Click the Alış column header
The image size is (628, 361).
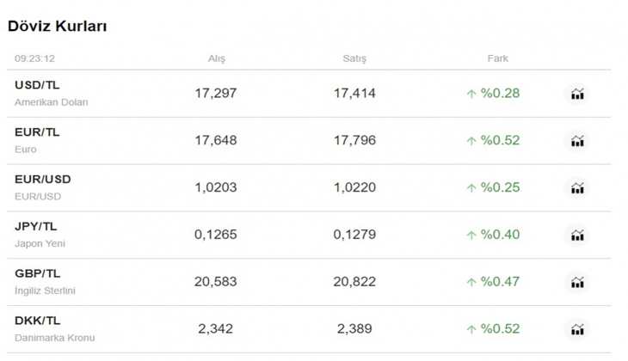[216, 58]
